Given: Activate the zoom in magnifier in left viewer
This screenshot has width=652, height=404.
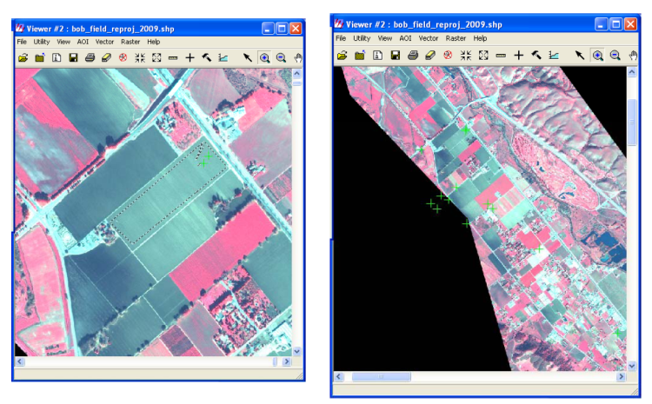Looking at the screenshot, I should point(264,57).
